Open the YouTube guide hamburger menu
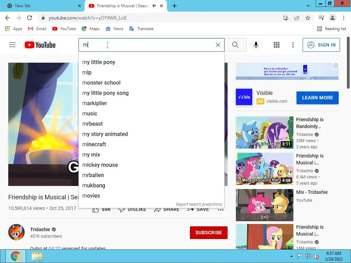Screen dimensions: 351x263 pyautogui.click(x=12, y=45)
